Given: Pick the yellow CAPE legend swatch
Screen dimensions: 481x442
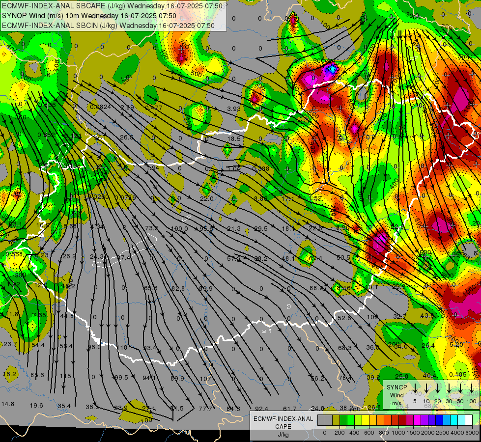Looking at the screenshot, I should coord(366,420).
